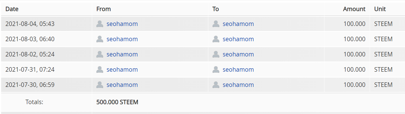Click the sender avatar icon in the 2021-08-04 row
Image resolution: width=405 pixels, height=114 pixels.
(100, 24)
